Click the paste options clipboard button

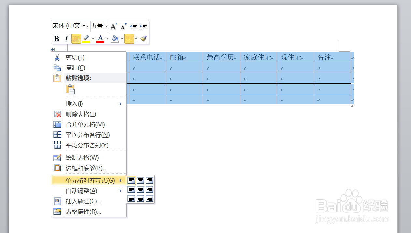tap(70, 89)
